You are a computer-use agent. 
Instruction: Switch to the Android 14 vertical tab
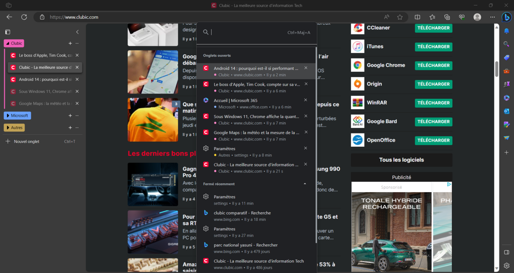point(45,79)
